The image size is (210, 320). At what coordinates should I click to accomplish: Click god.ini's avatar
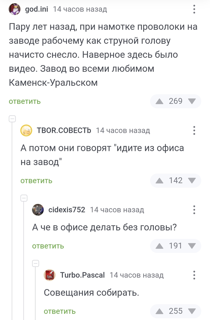coord(14,9)
